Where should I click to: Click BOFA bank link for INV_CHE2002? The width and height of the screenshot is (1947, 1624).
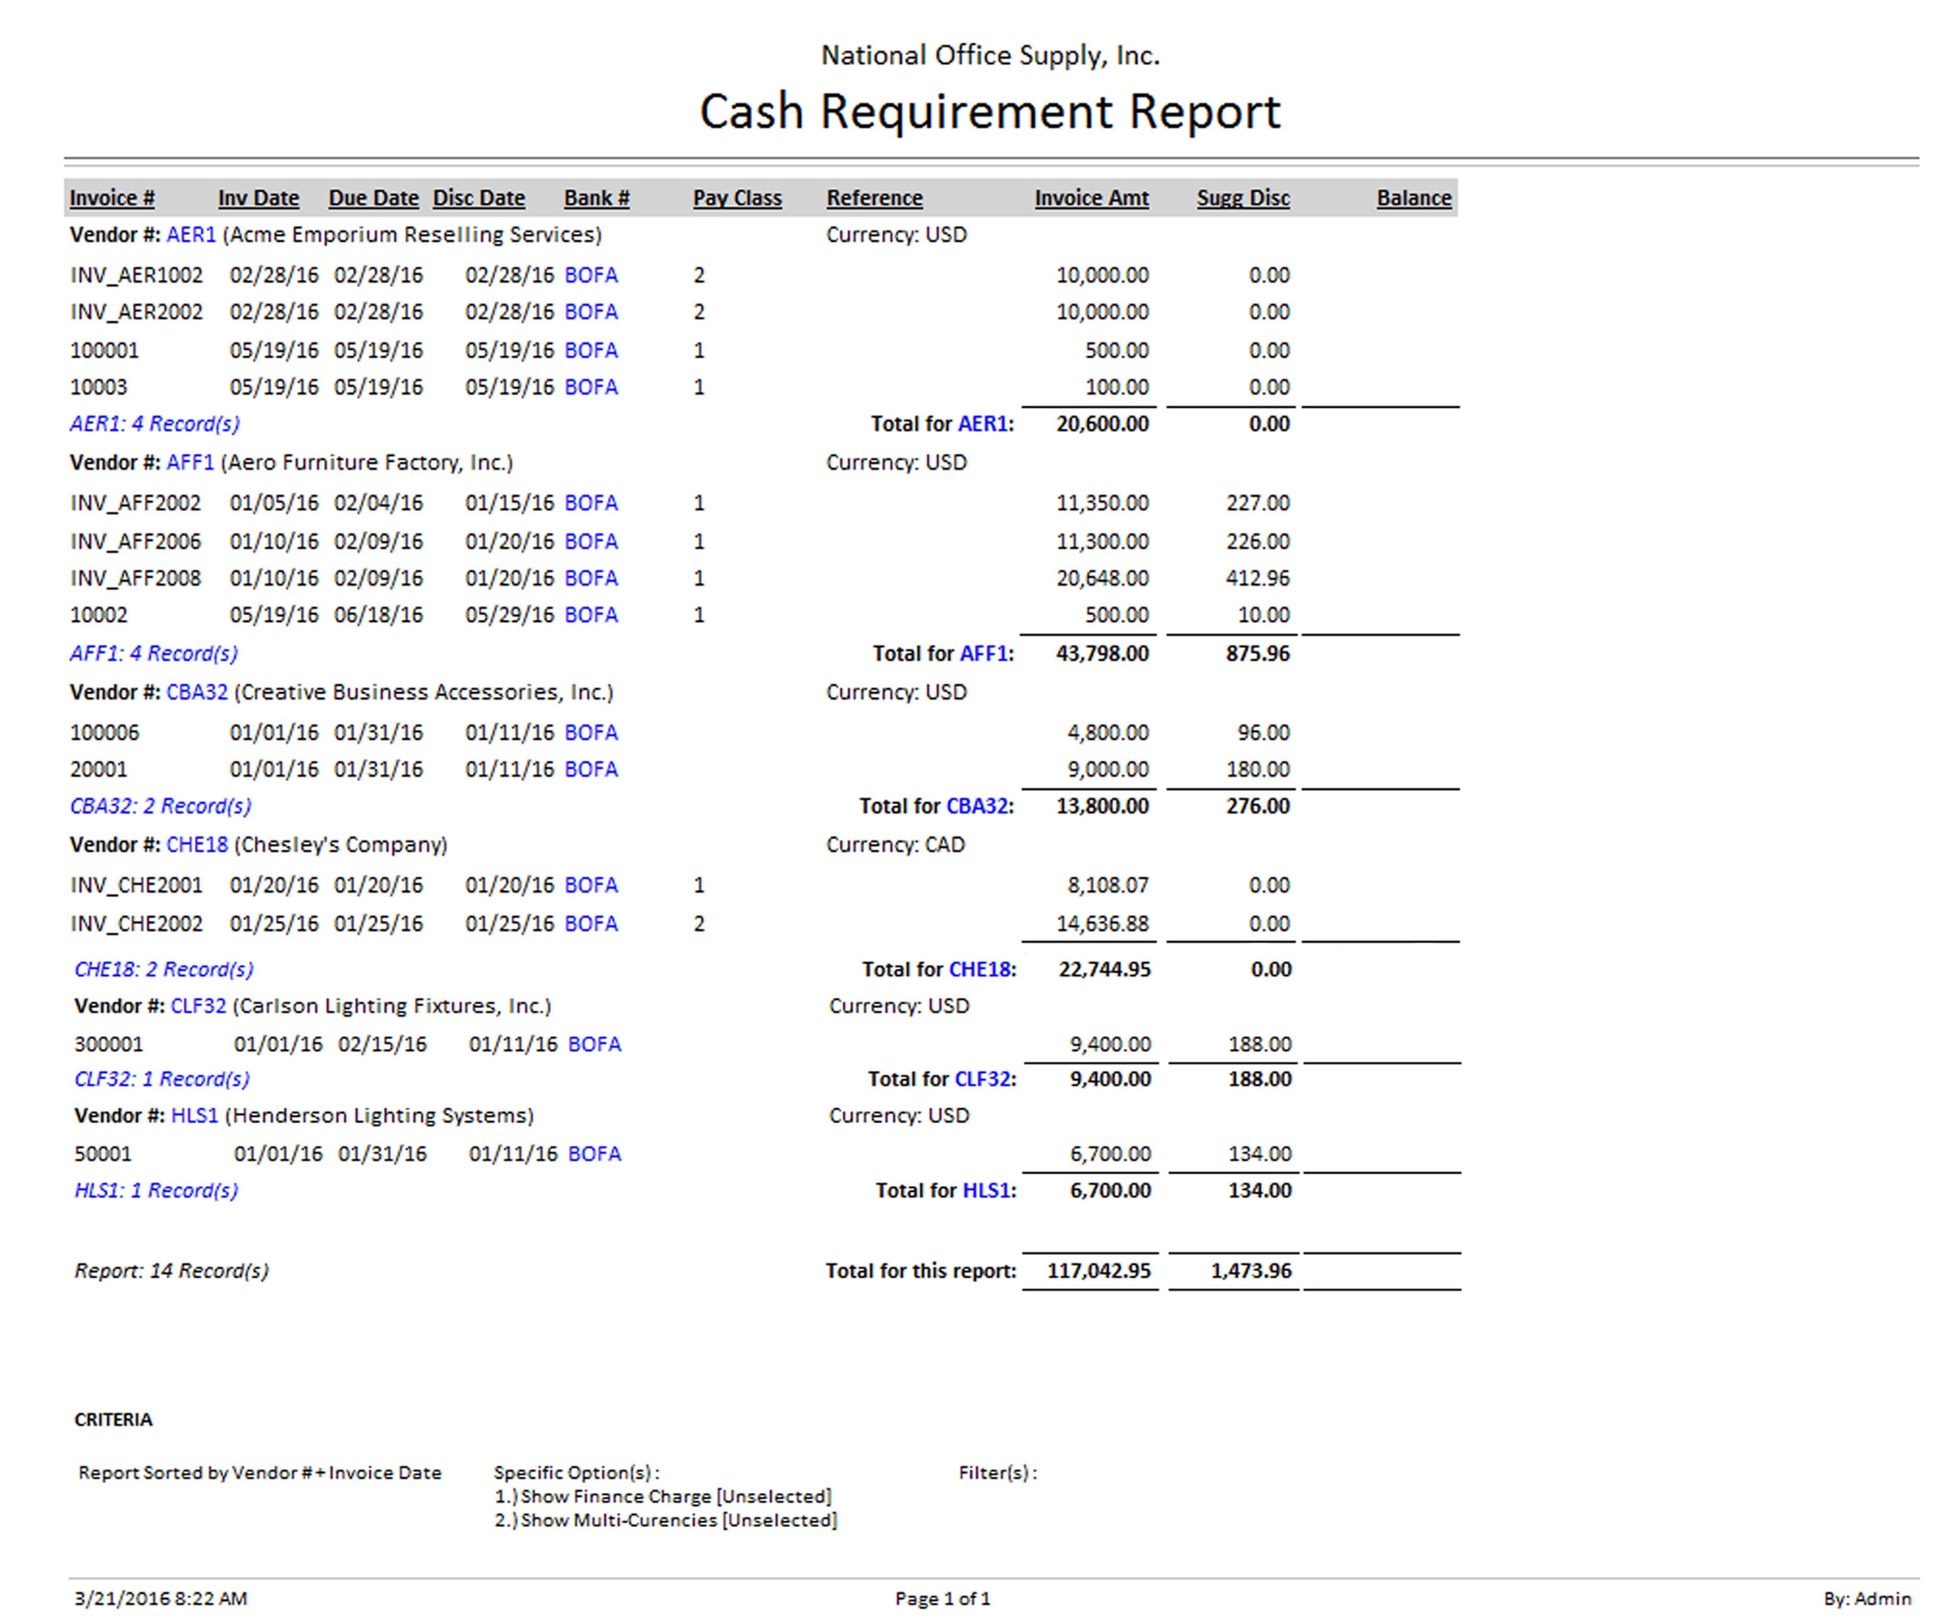(590, 924)
